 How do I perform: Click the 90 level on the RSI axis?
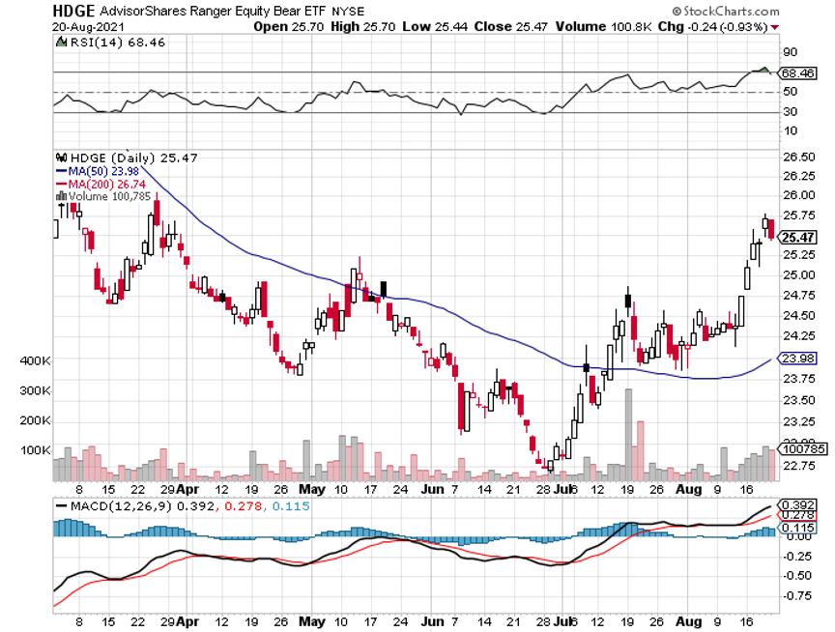tap(791, 52)
